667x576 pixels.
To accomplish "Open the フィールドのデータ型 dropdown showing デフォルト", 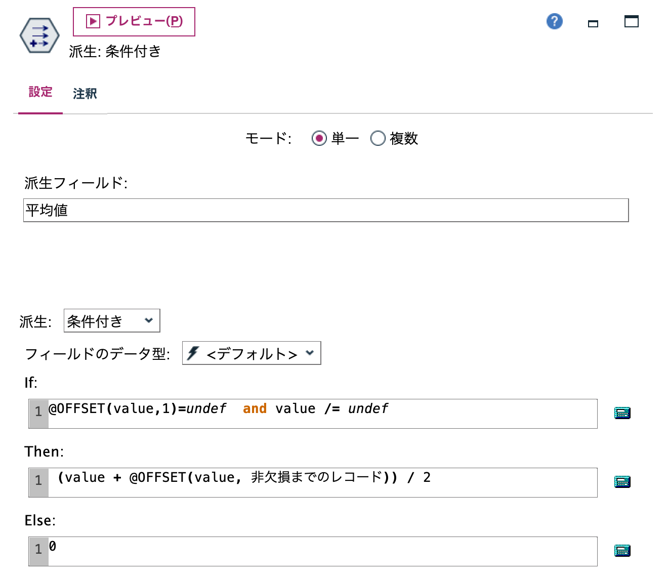I will coord(251,353).
